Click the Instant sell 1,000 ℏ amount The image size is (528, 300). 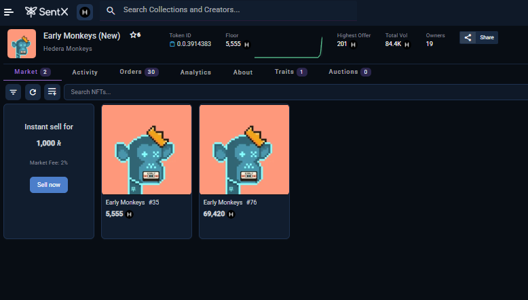pos(49,143)
